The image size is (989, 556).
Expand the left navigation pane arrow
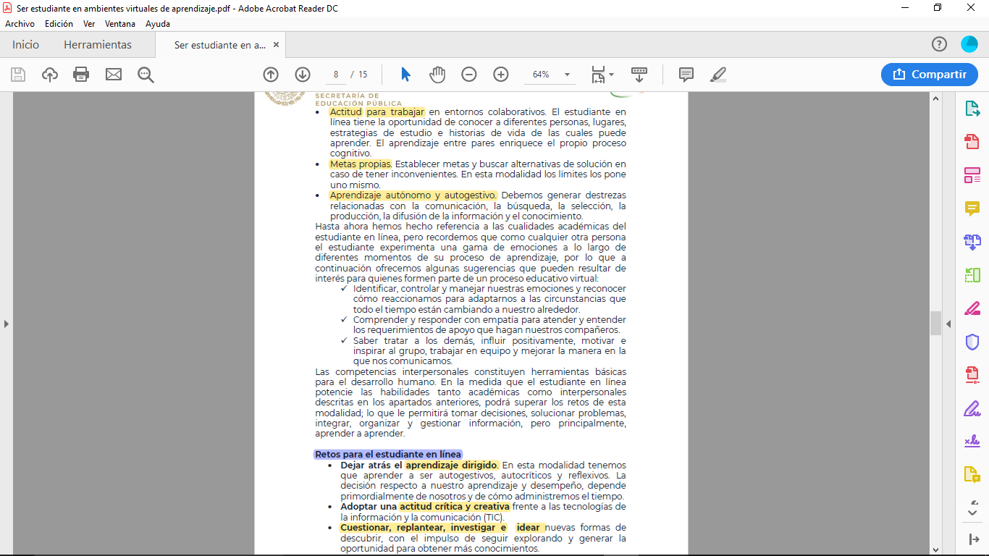coord(7,324)
